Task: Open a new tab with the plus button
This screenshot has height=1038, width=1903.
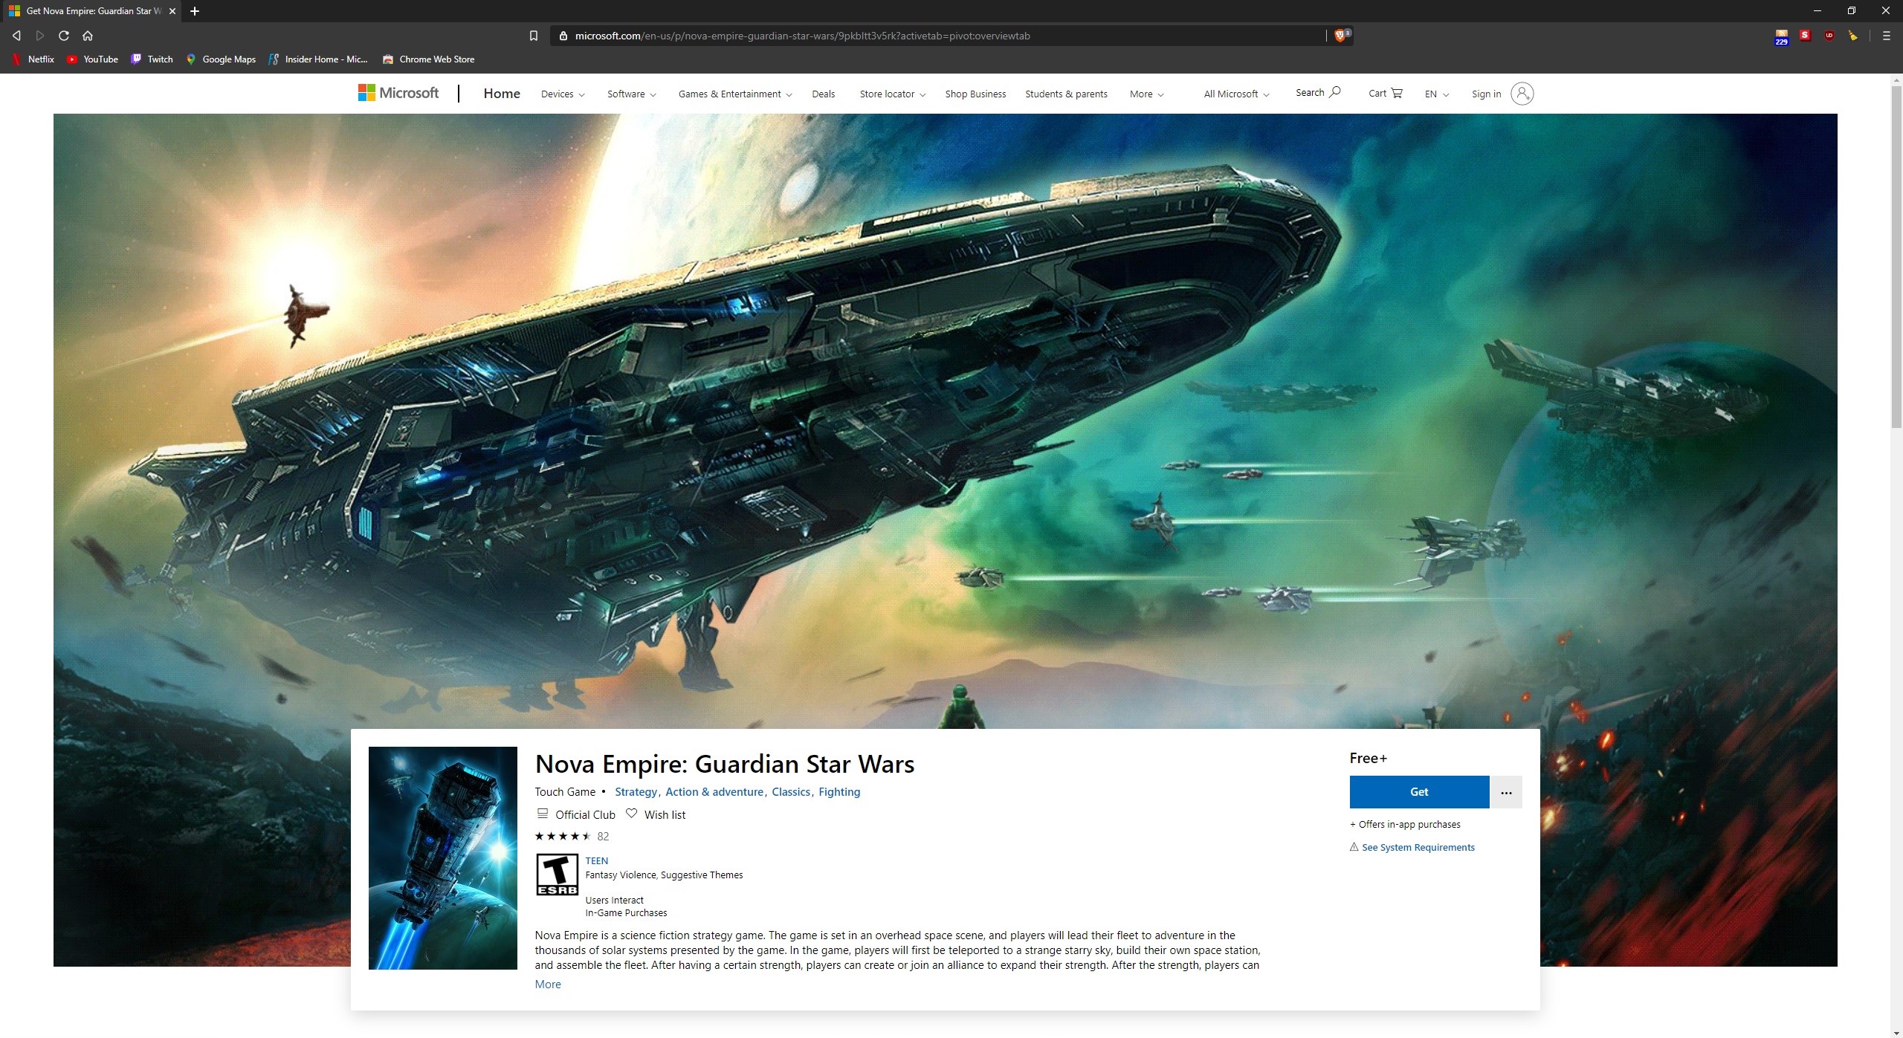Action: coord(195,11)
